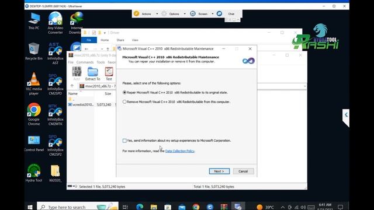Open the InfinityBox CM2MTK desktop shortcut

(x=56, y=115)
